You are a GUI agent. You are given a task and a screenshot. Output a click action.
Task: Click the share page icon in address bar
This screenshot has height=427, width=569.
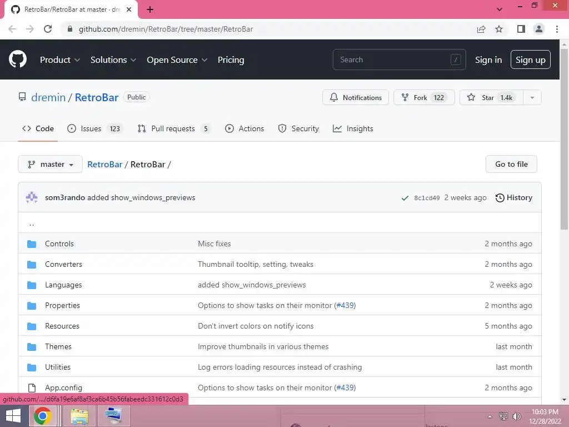[481, 29]
